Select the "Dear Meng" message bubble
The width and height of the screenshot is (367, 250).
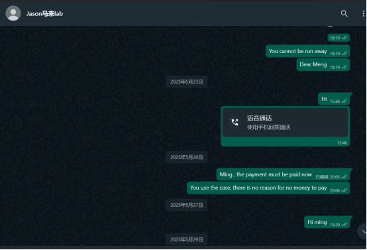click(323, 65)
